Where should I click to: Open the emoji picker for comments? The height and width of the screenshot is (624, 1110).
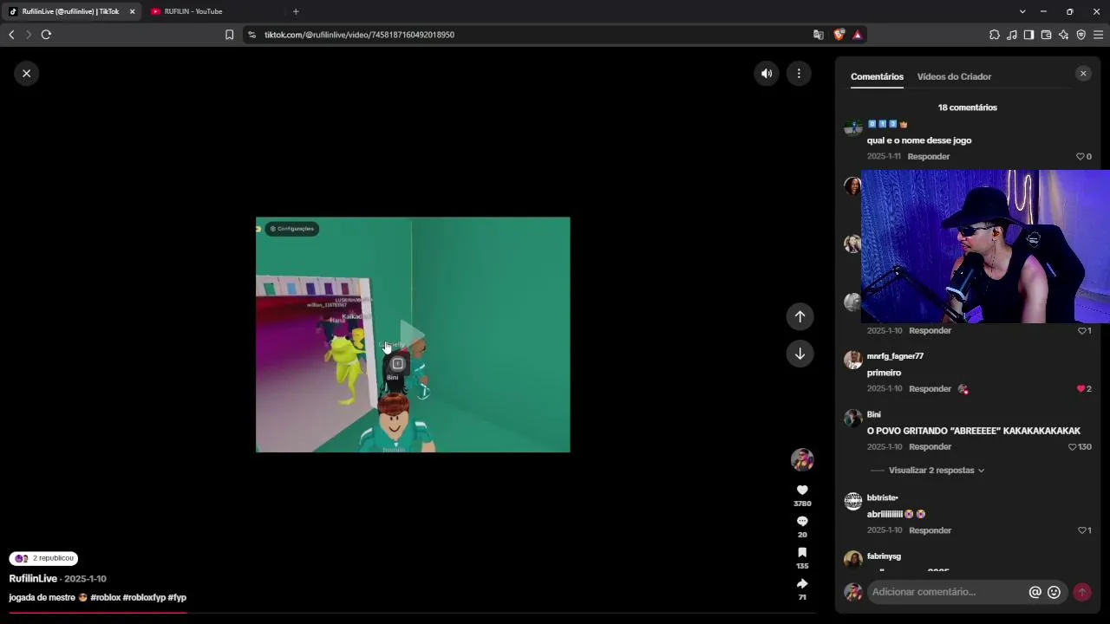click(x=1054, y=592)
